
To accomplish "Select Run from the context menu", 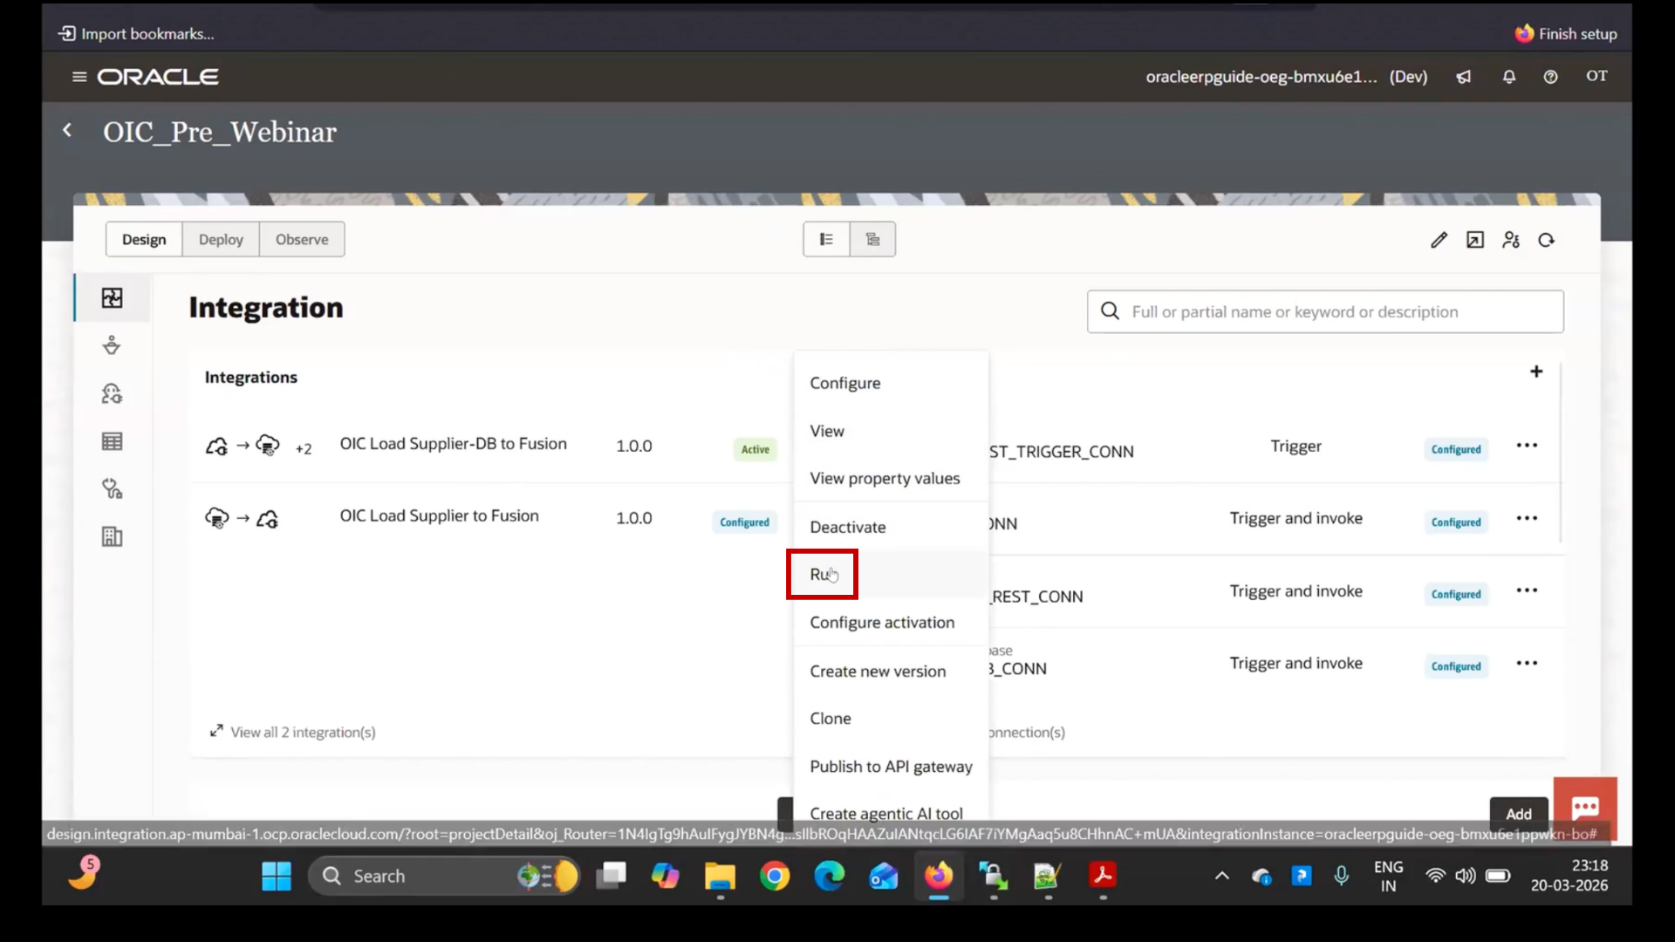I will [x=821, y=574].
